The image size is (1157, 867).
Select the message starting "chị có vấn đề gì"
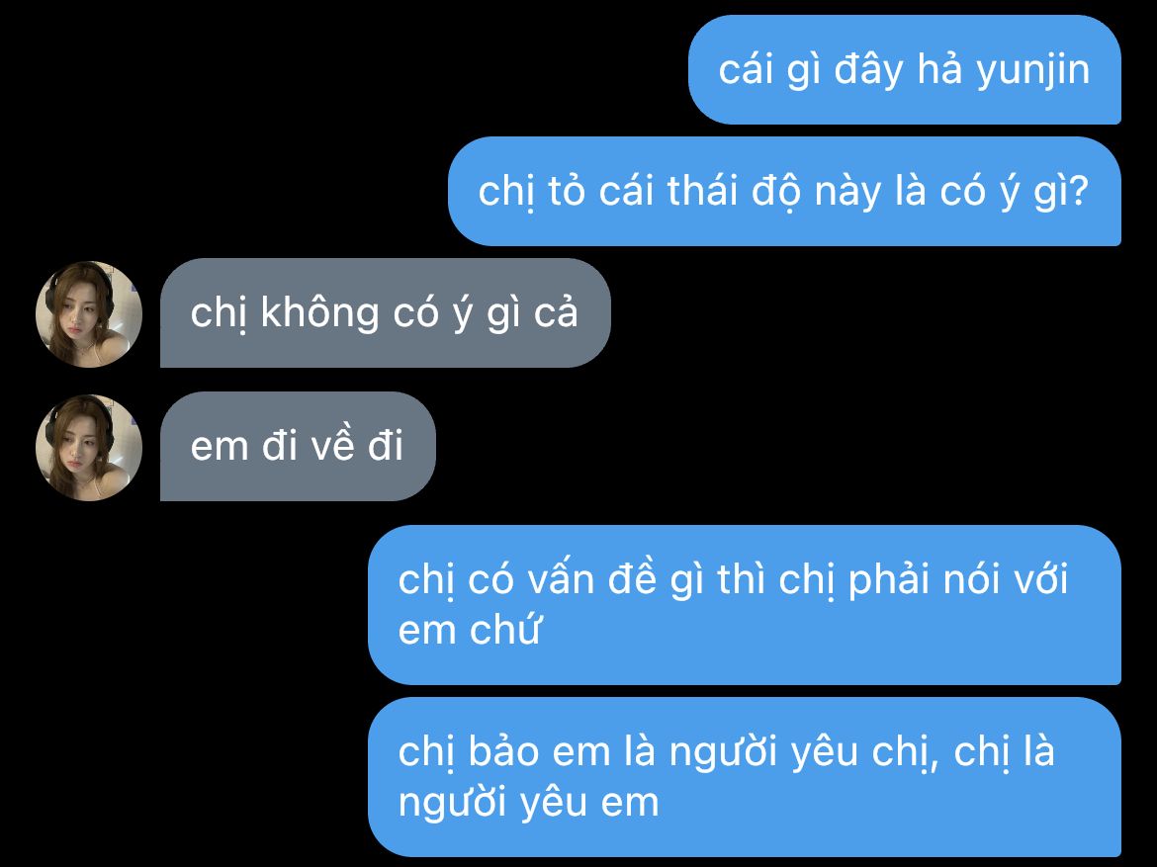[x=745, y=605]
